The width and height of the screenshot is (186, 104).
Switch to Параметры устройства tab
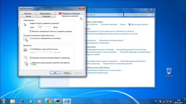69,14
